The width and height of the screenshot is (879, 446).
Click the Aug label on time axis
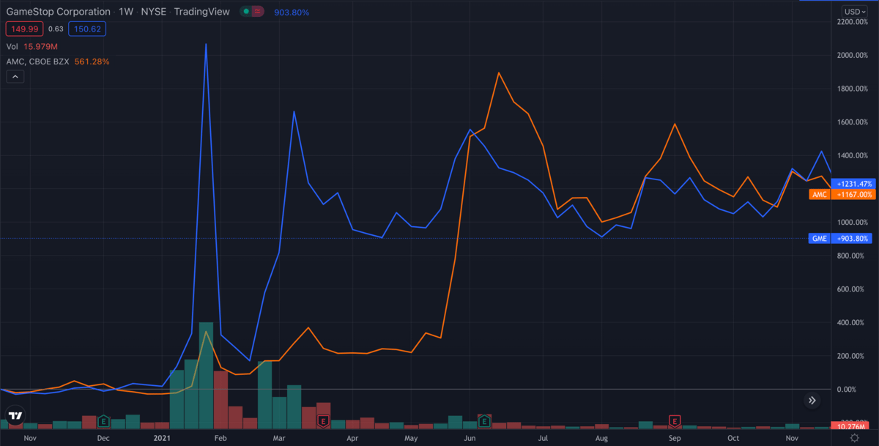coord(601,438)
